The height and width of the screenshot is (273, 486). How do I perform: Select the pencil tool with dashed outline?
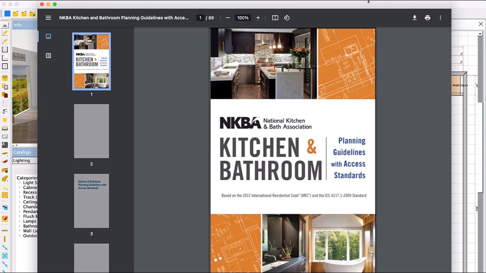tap(5, 41)
